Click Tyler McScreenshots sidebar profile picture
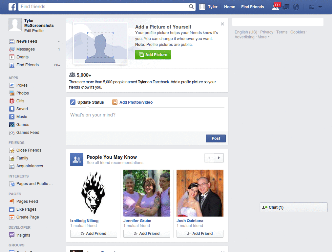336x252 pixels. (15, 25)
